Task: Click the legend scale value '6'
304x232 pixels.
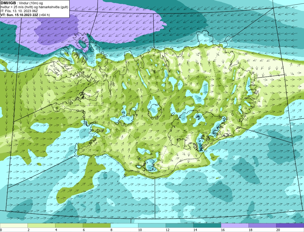Action: tap(84, 230)
